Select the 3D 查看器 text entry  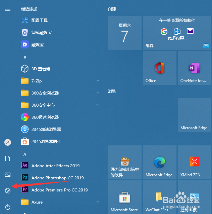pos(41,69)
